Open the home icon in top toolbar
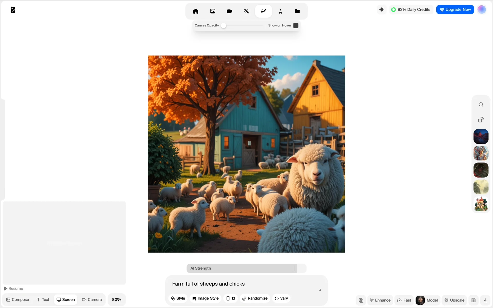The height and width of the screenshot is (308, 493). pos(196,11)
